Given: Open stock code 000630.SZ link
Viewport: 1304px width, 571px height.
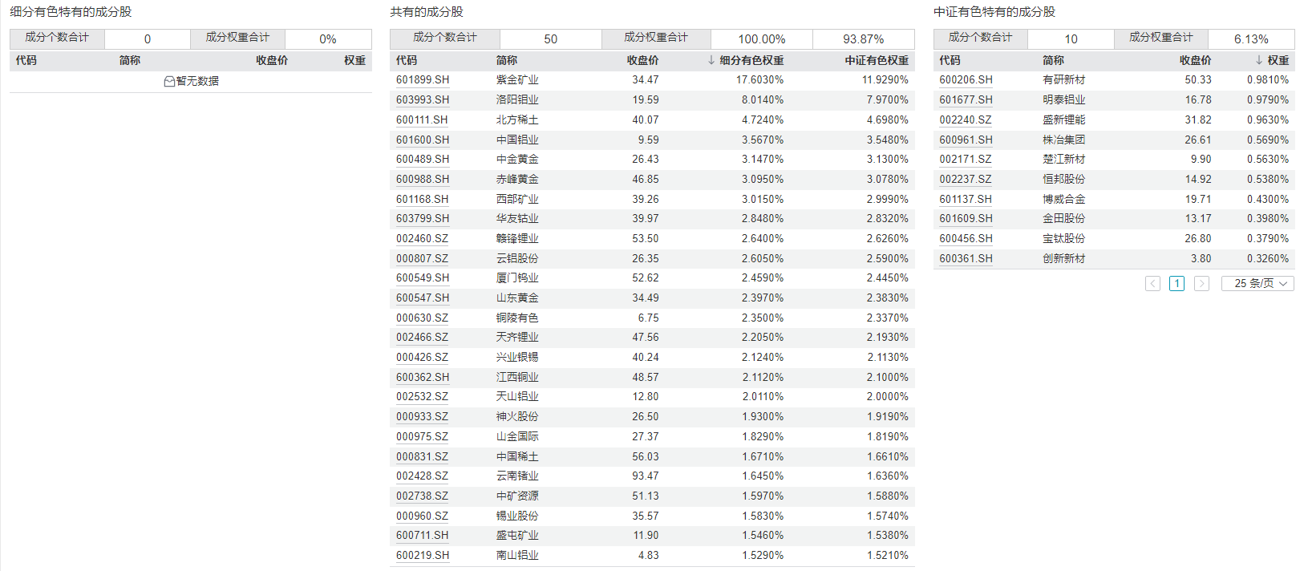Looking at the screenshot, I should 423,318.
